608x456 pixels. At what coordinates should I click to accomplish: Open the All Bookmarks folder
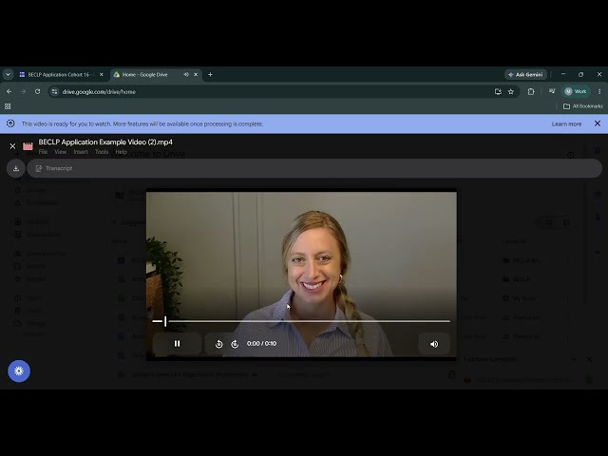point(582,106)
